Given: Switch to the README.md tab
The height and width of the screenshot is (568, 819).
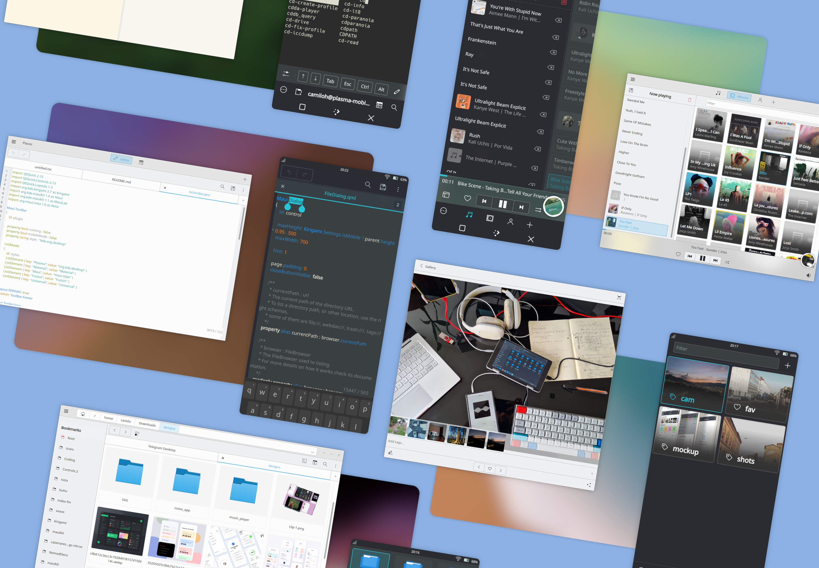Looking at the screenshot, I should (x=121, y=181).
